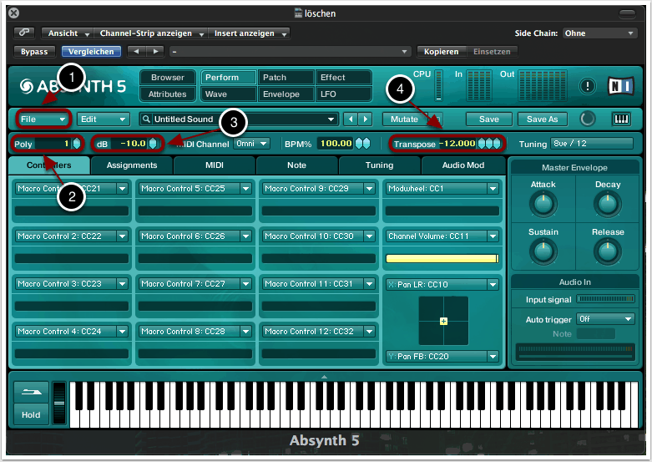Open the File dropdown menu
Screen dimensions: 652x462
(43, 119)
